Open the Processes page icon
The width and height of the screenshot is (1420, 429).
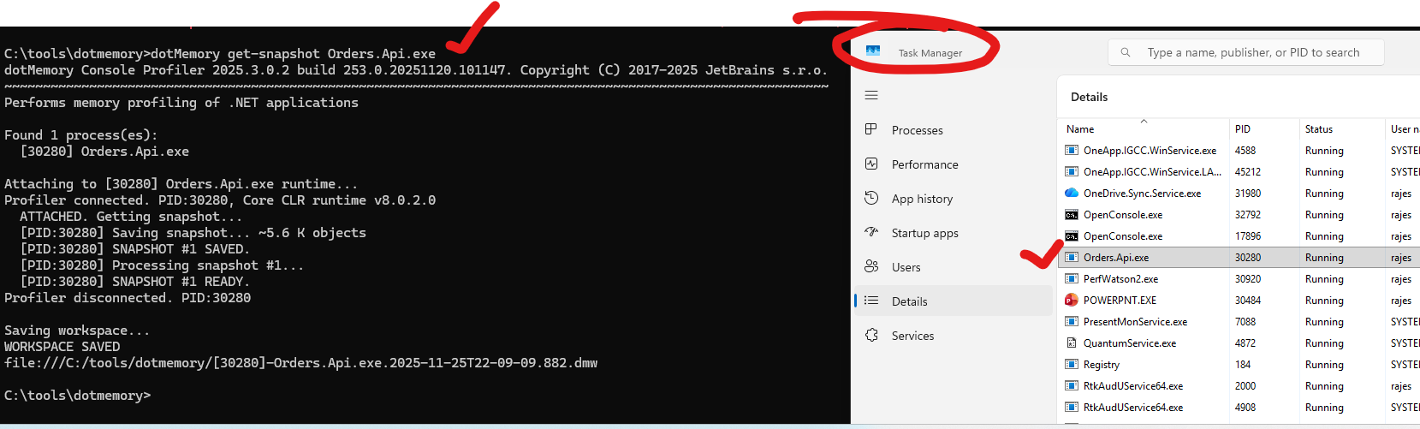coord(871,129)
